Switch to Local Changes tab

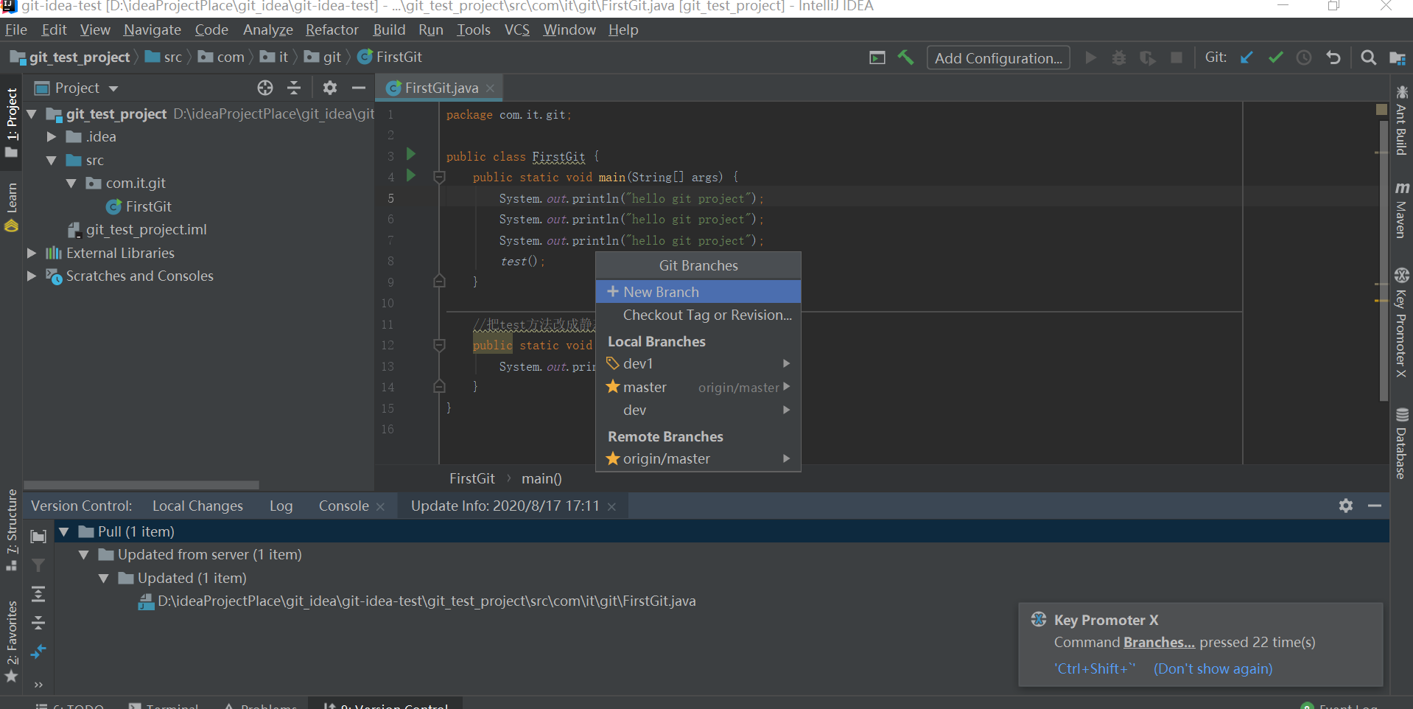[197, 506]
